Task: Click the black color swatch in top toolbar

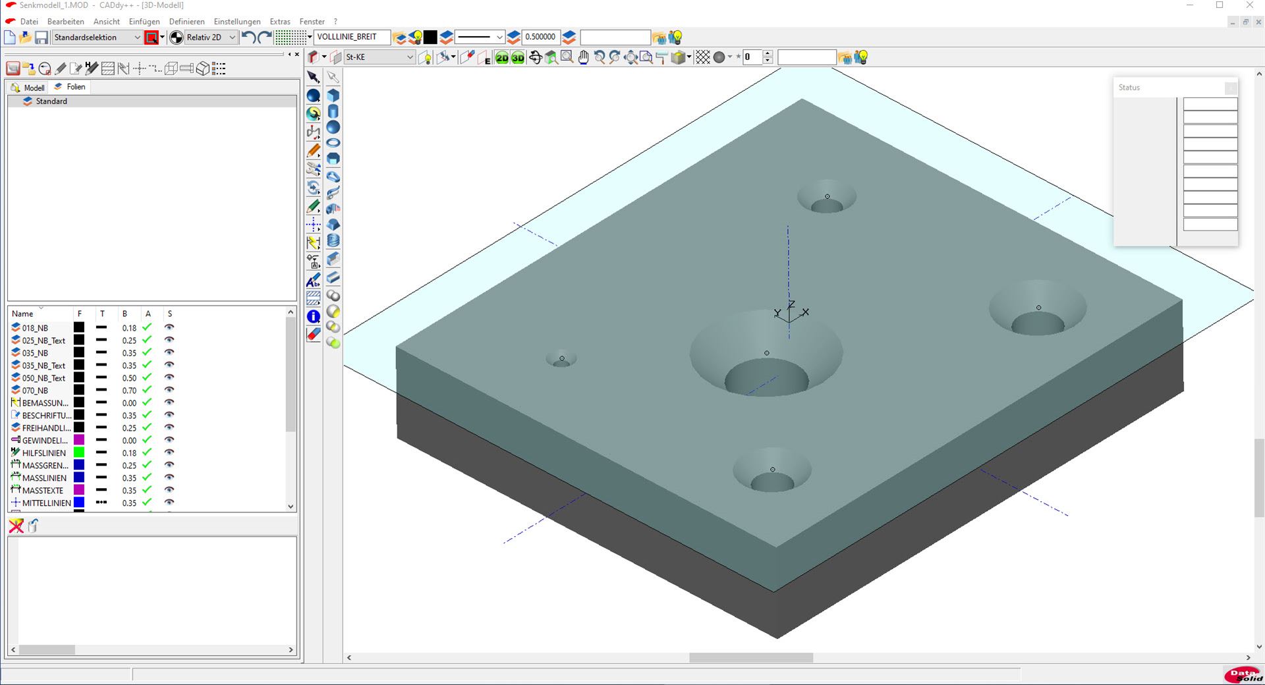Action: coord(430,38)
